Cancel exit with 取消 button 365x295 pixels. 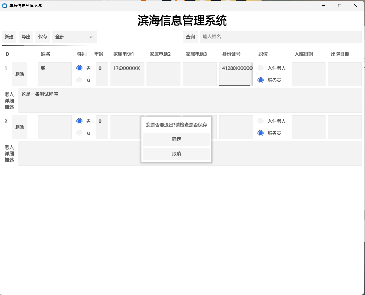pyautogui.click(x=176, y=154)
